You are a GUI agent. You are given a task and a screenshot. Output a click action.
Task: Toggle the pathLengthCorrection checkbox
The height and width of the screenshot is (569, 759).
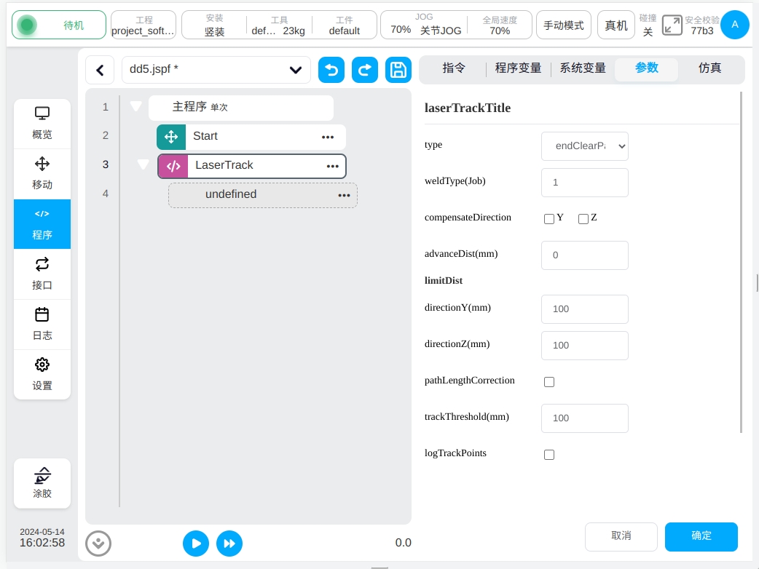coord(549,382)
